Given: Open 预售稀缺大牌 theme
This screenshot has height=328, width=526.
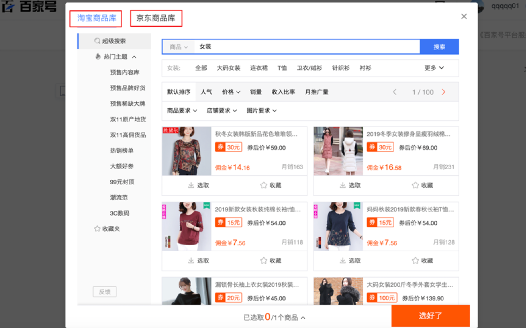Looking at the screenshot, I should [128, 104].
